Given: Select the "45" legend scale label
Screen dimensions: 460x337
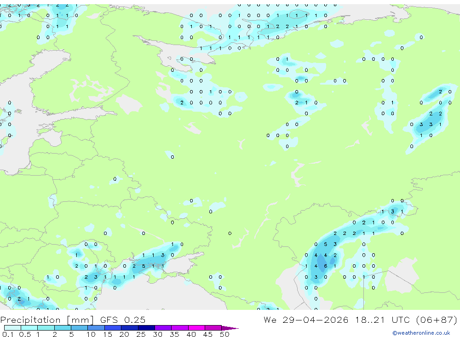Looking at the screenshot, I should click(x=208, y=334).
